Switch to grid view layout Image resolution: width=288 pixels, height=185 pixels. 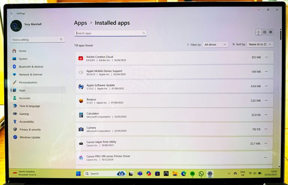click(264, 32)
